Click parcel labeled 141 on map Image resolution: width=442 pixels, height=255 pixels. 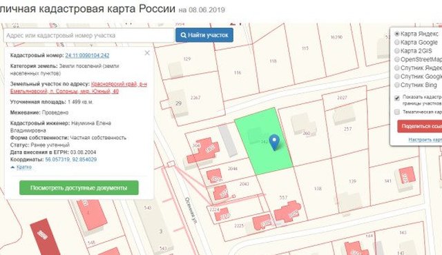coord(388,181)
